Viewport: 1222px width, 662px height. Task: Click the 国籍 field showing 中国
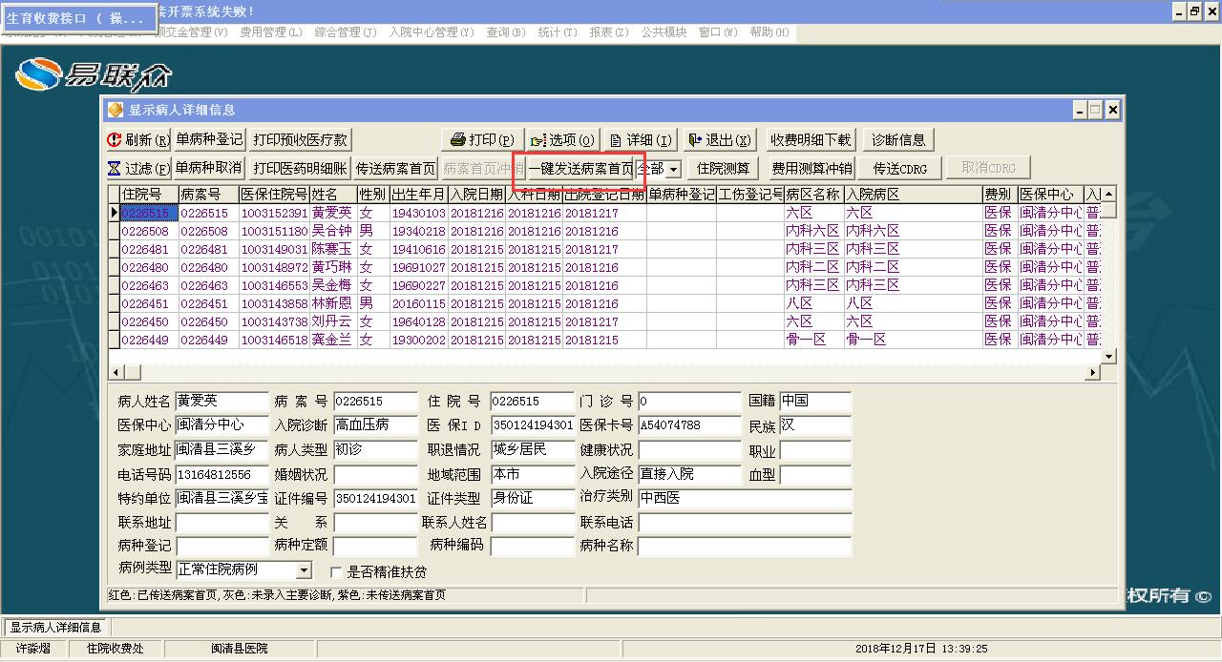[815, 402]
